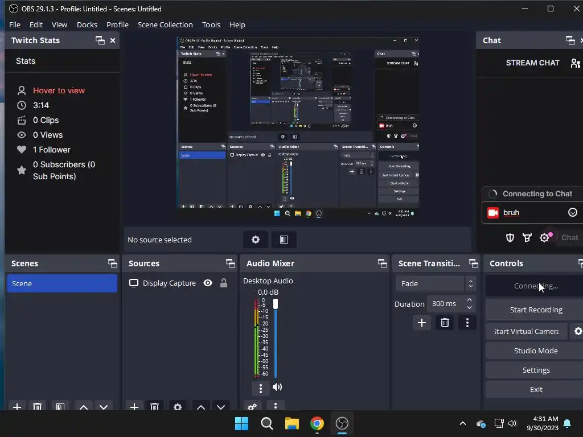Open chat moderation shield icon
The width and height of the screenshot is (583, 437).
pyautogui.click(x=510, y=238)
